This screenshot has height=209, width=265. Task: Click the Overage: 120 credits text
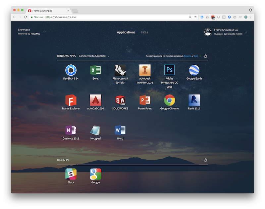228,34
